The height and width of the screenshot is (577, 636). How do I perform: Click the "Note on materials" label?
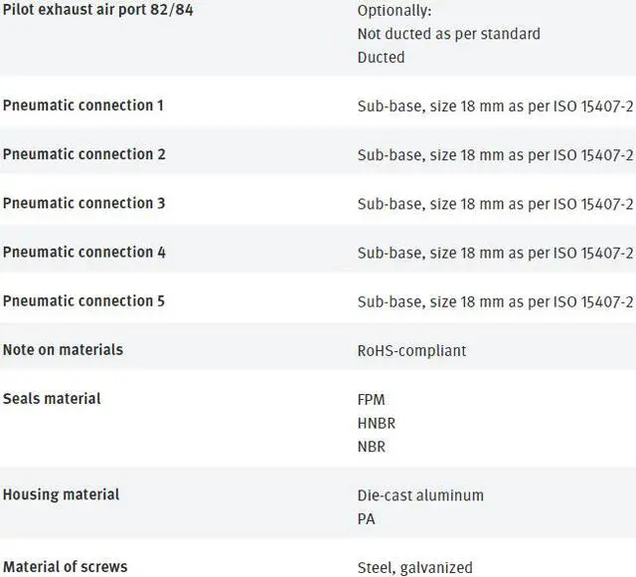pos(63,349)
